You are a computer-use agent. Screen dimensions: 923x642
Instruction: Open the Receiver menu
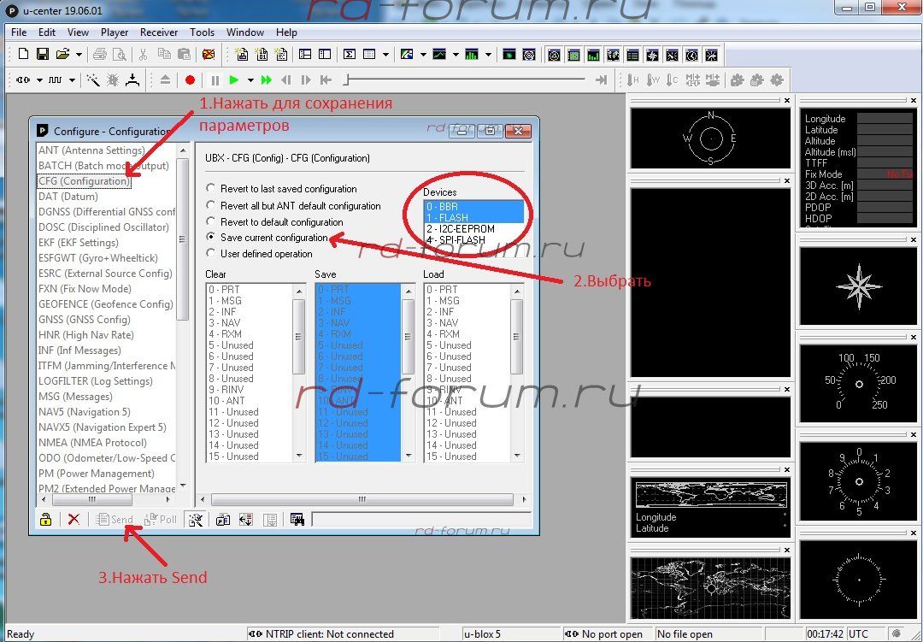[x=159, y=32]
